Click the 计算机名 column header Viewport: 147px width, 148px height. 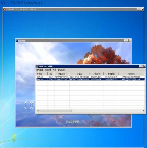click(62, 74)
